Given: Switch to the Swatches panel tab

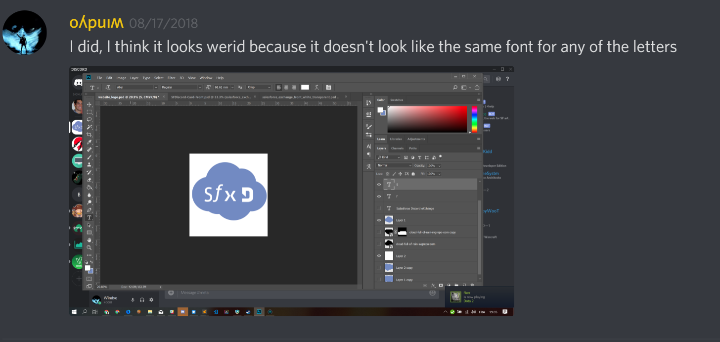Looking at the screenshot, I should point(397,100).
